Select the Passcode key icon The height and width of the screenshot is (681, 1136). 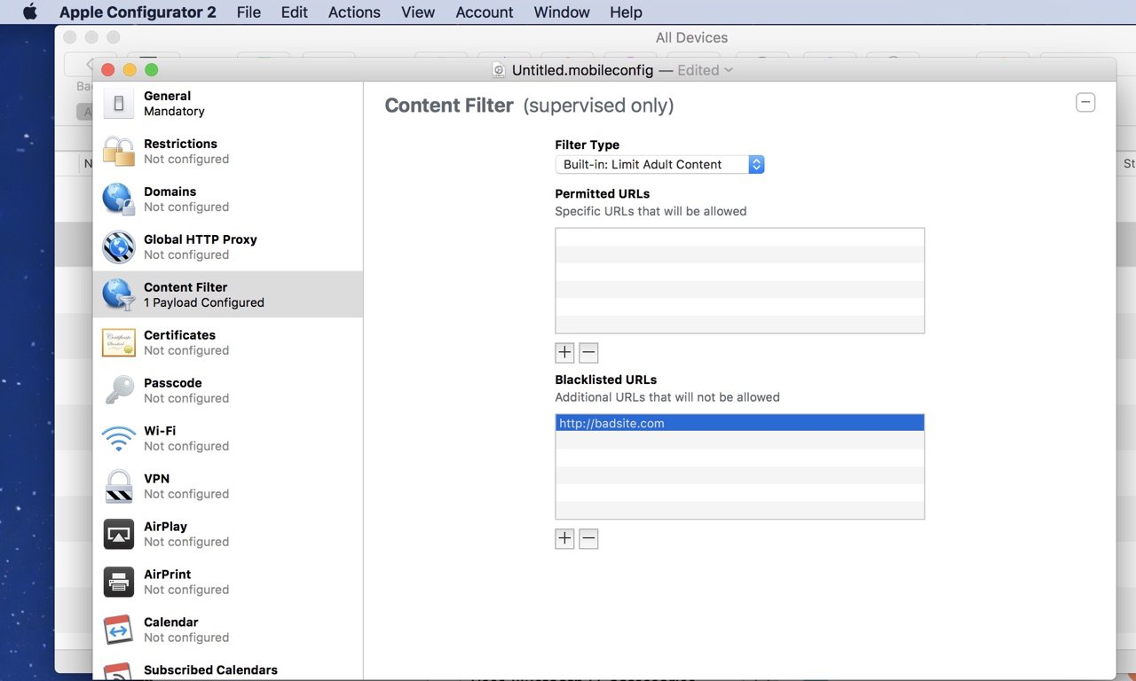[118, 390]
